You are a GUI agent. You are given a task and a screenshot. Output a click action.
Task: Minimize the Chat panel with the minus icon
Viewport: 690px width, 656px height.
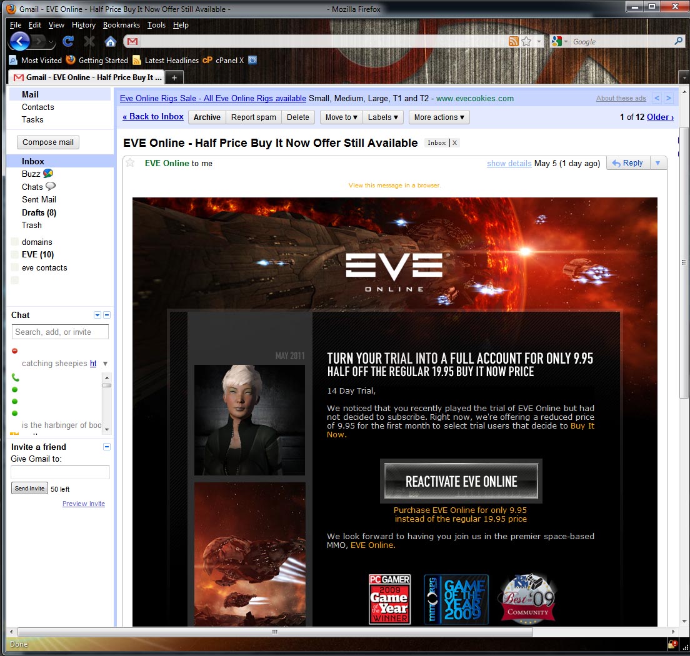point(107,315)
